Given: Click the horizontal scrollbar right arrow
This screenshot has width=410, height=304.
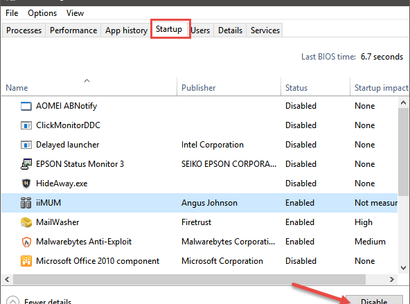Looking at the screenshot, I should [392, 280].
